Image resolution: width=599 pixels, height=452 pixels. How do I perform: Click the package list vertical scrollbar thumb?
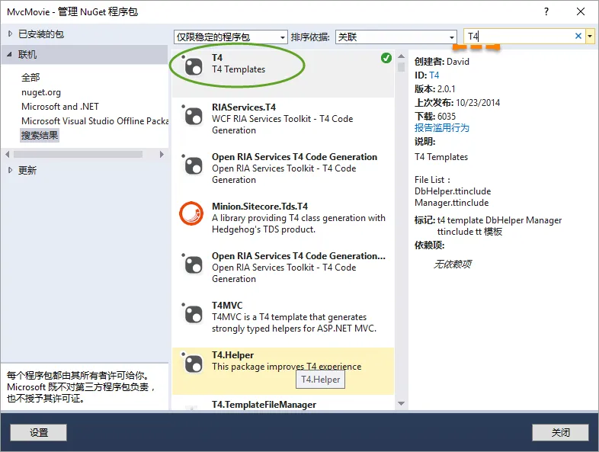pos(401,67)
